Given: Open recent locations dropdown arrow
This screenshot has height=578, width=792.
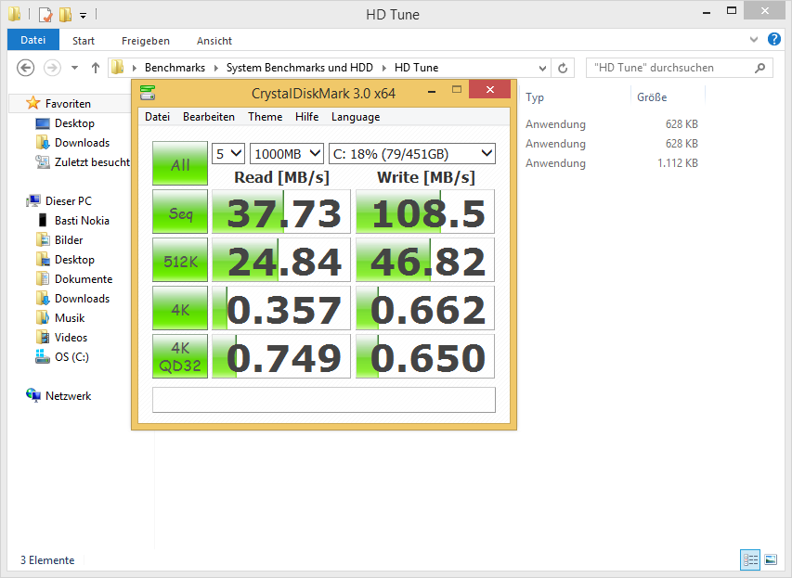Looking at the screenshot, I should click(75, 68).
